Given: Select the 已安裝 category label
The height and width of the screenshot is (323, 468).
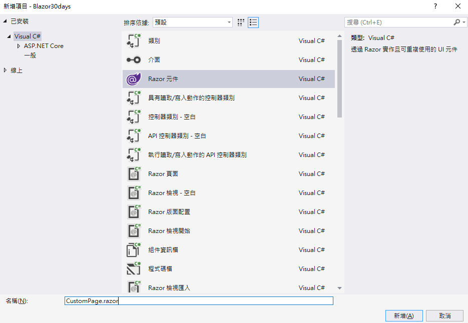Looking at the screenshot, I should tap(20, 21).
